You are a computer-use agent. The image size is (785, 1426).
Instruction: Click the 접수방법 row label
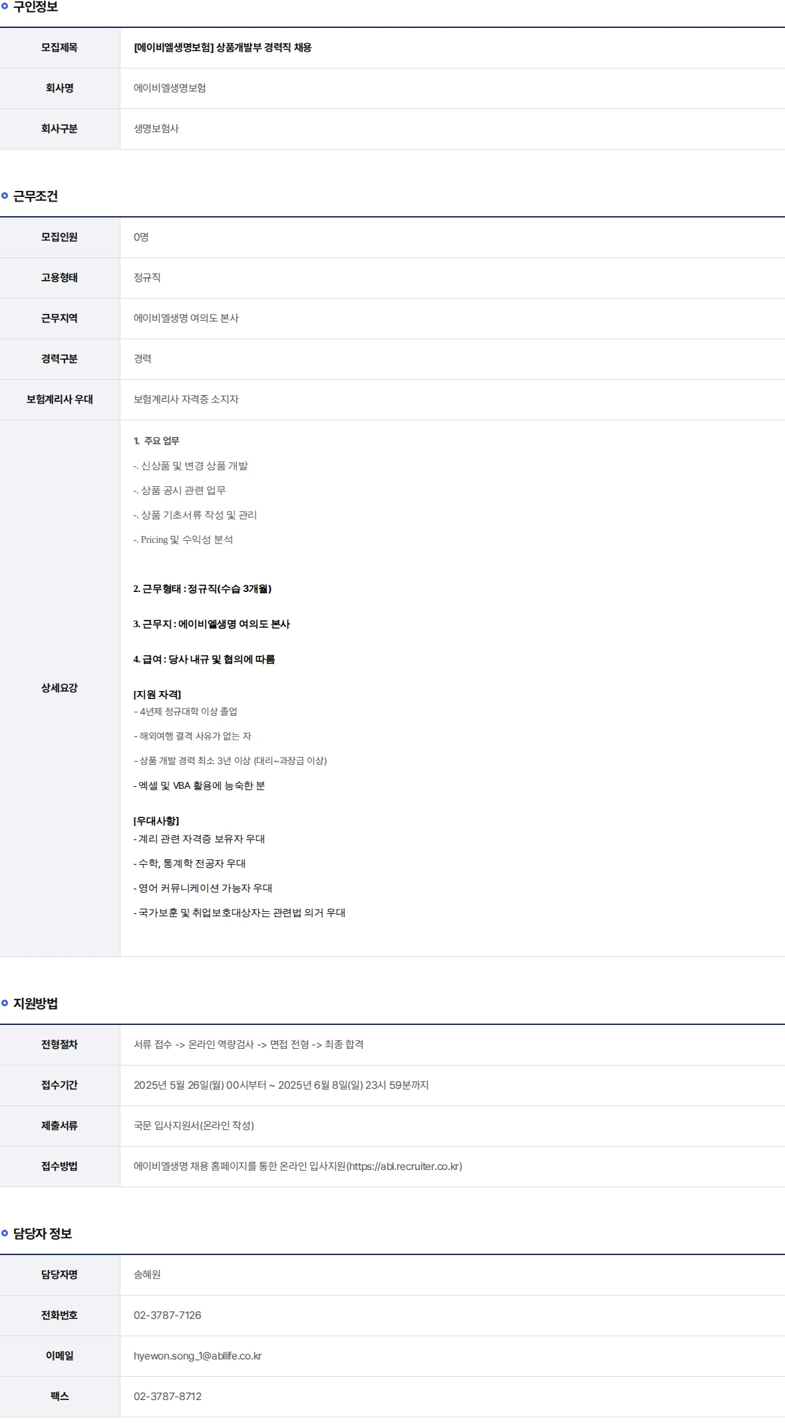click(59, 1167)
